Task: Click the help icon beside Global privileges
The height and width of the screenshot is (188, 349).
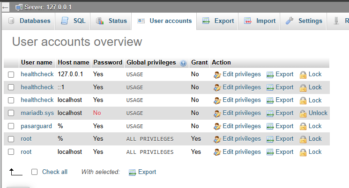Action: click(x=183, y=63)
